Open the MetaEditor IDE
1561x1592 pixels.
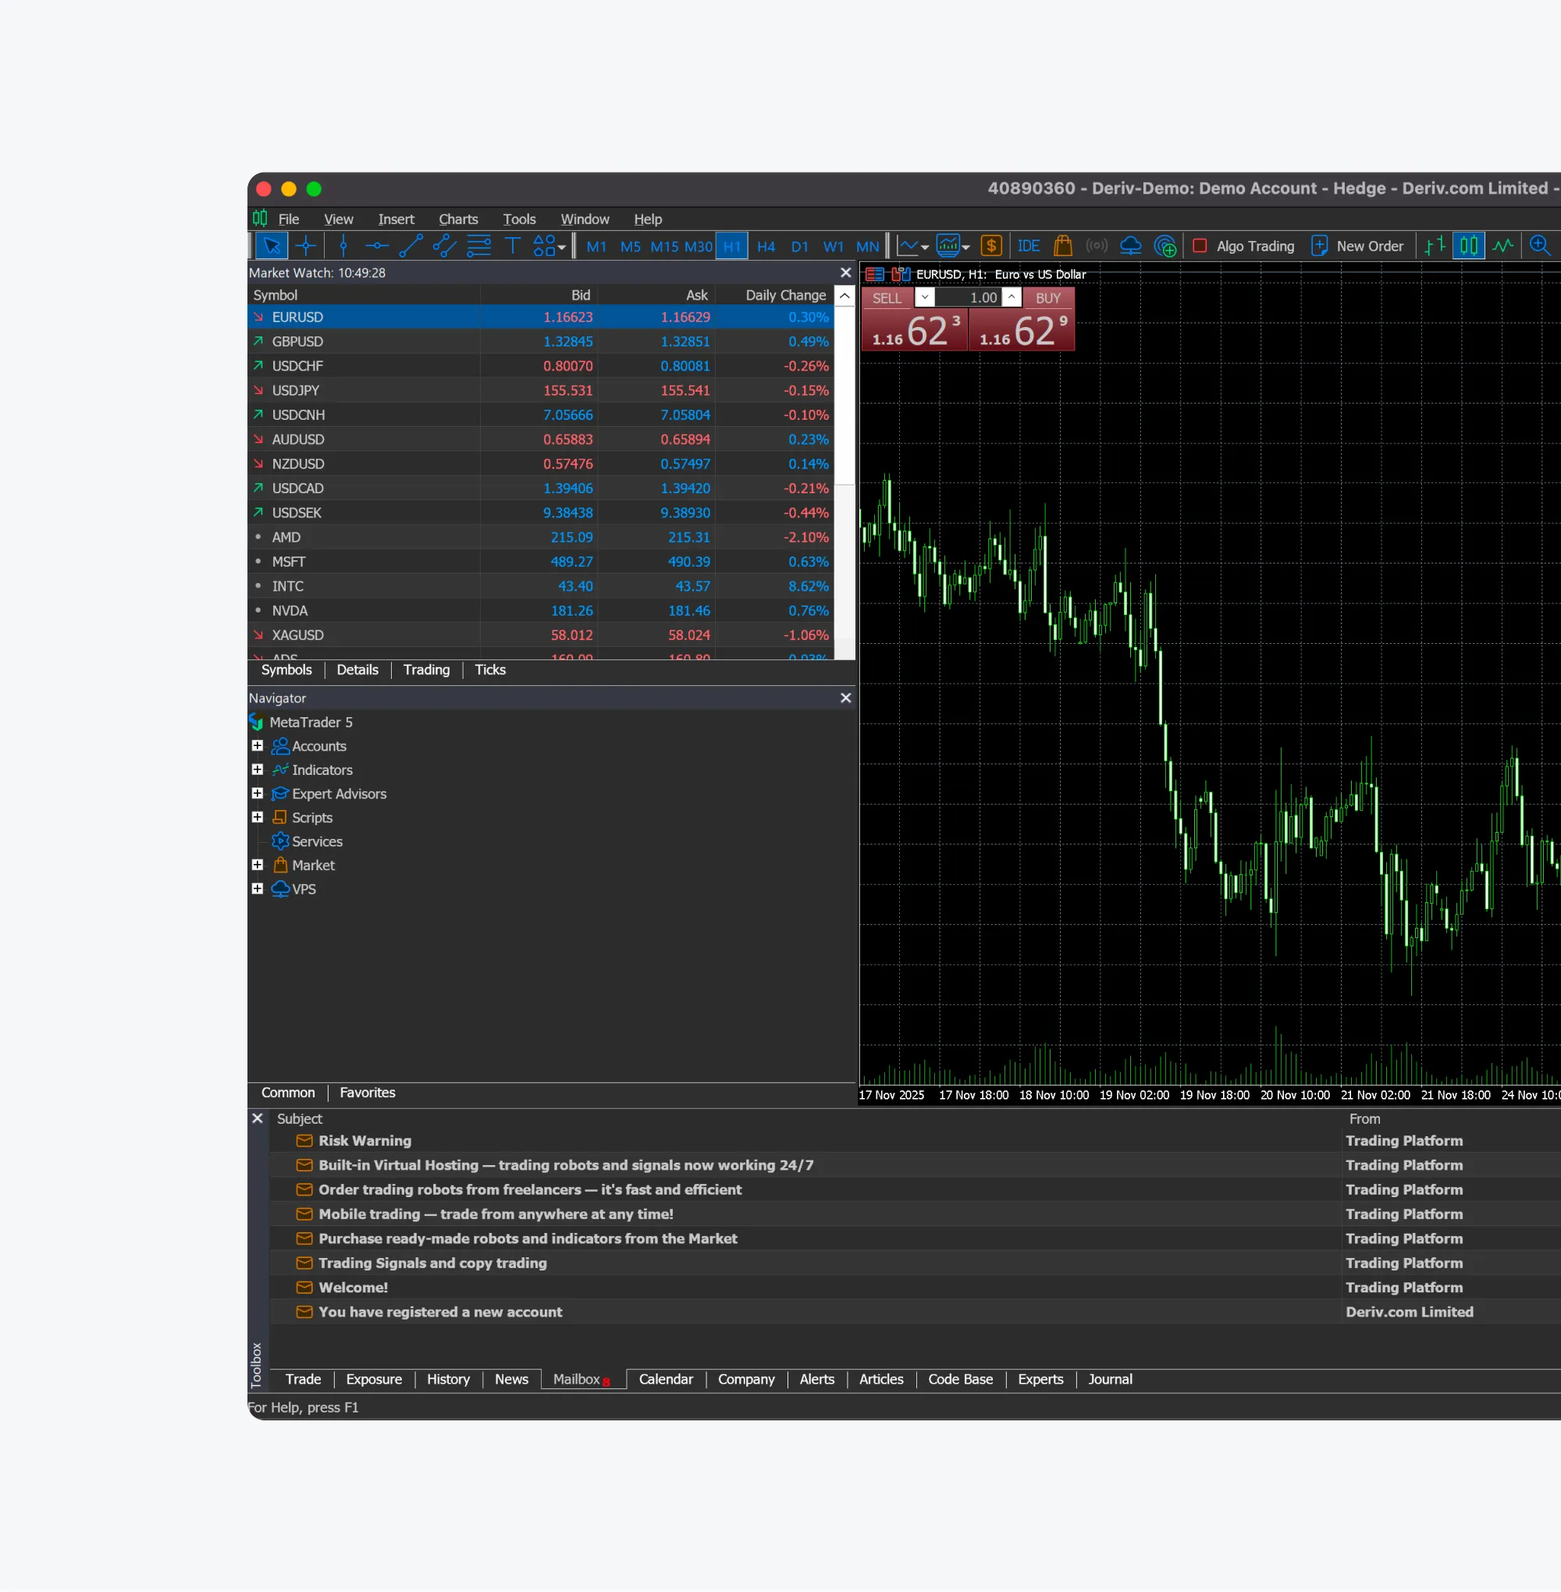click(x=1028, y=246)
